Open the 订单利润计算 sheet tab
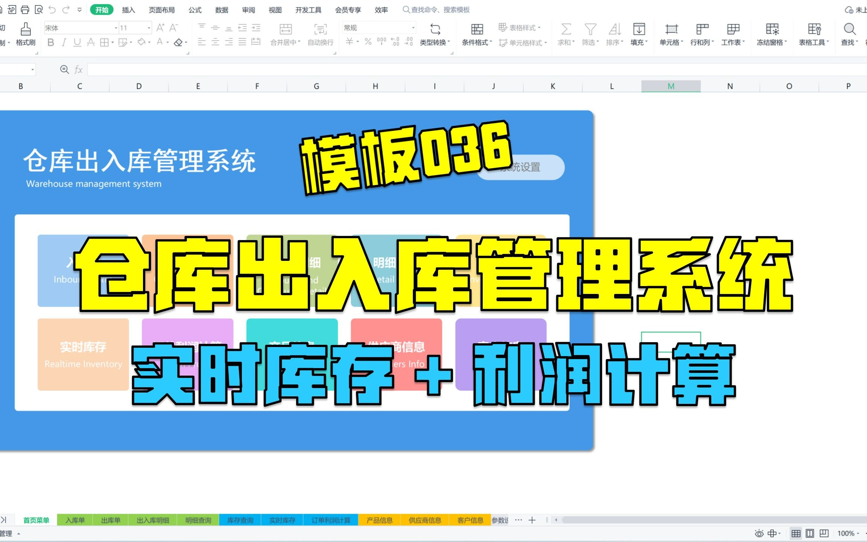 331,520
